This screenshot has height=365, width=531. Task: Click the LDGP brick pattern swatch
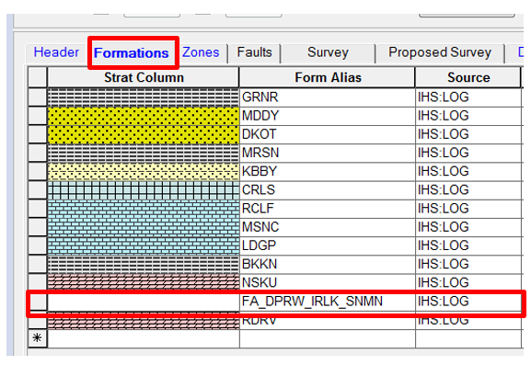tap(144, 245)
